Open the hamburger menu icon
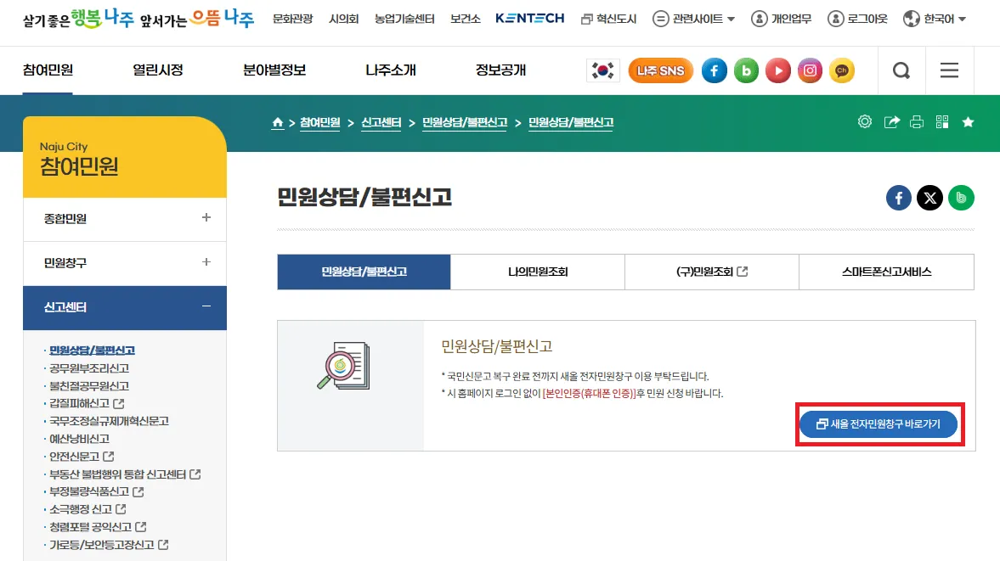 [949, 70]
